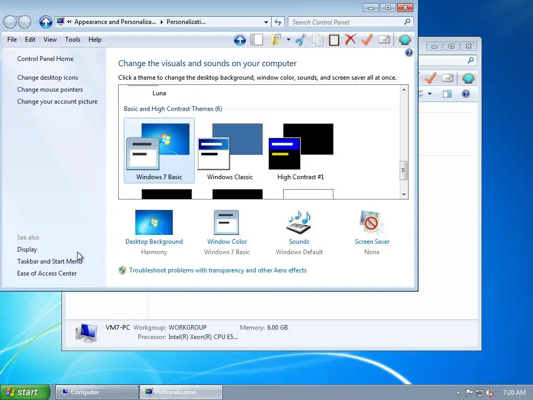Switch to Computer taskbar button
The height and width of the screenshot is (400, 533).
pyautogui.click(x=96, y=392)
